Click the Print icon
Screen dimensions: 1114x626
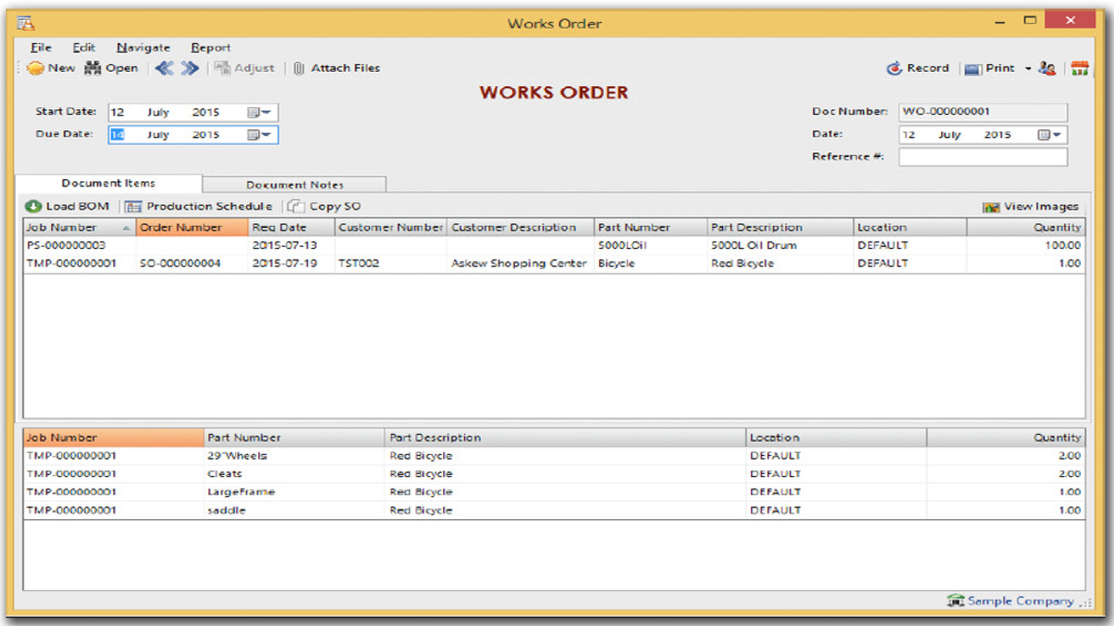[x=973, y=69]
